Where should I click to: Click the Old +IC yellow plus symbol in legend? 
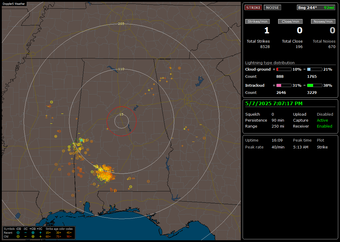pyautogui.click(x=40, y=237)
